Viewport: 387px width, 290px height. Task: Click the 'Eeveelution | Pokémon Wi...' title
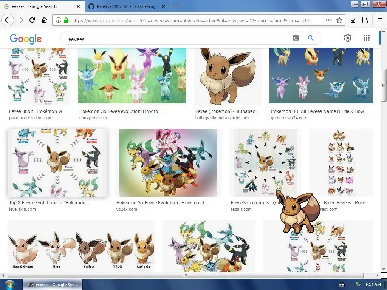click(38, 111)
